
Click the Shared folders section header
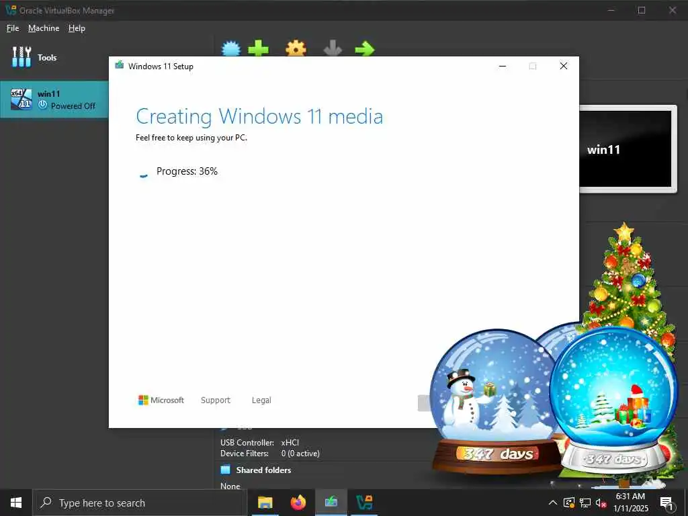pos(263,470)
